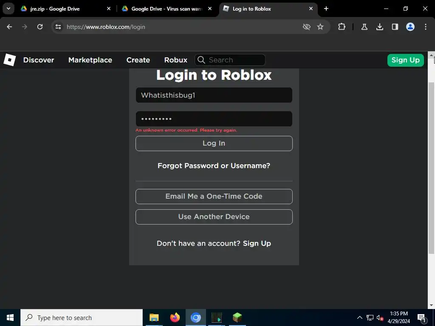
Task: Click the address bar URL
Action: pos(106,27)
